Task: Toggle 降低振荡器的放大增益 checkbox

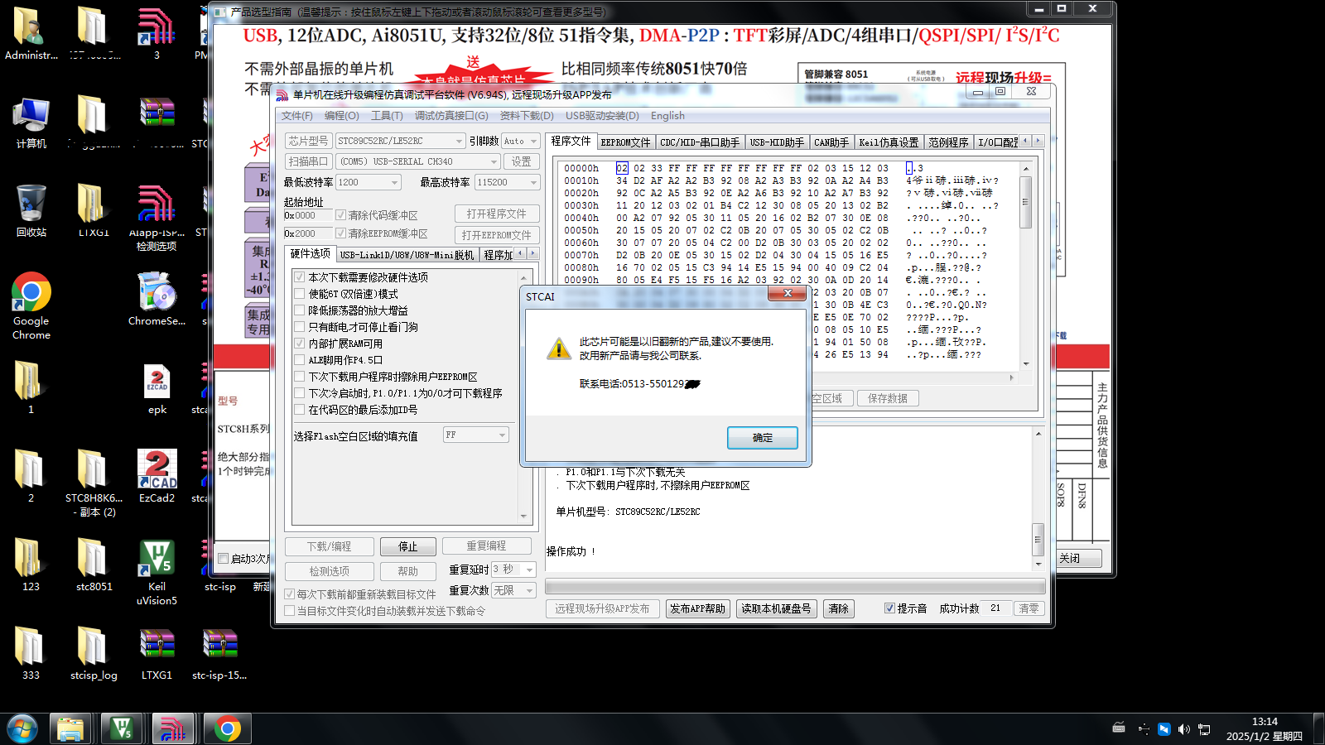Action: tap(300, 310)
